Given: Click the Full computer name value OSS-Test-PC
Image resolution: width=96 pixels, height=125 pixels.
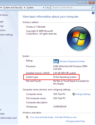Looking at the screenshot, I should (x=59, y=98).
